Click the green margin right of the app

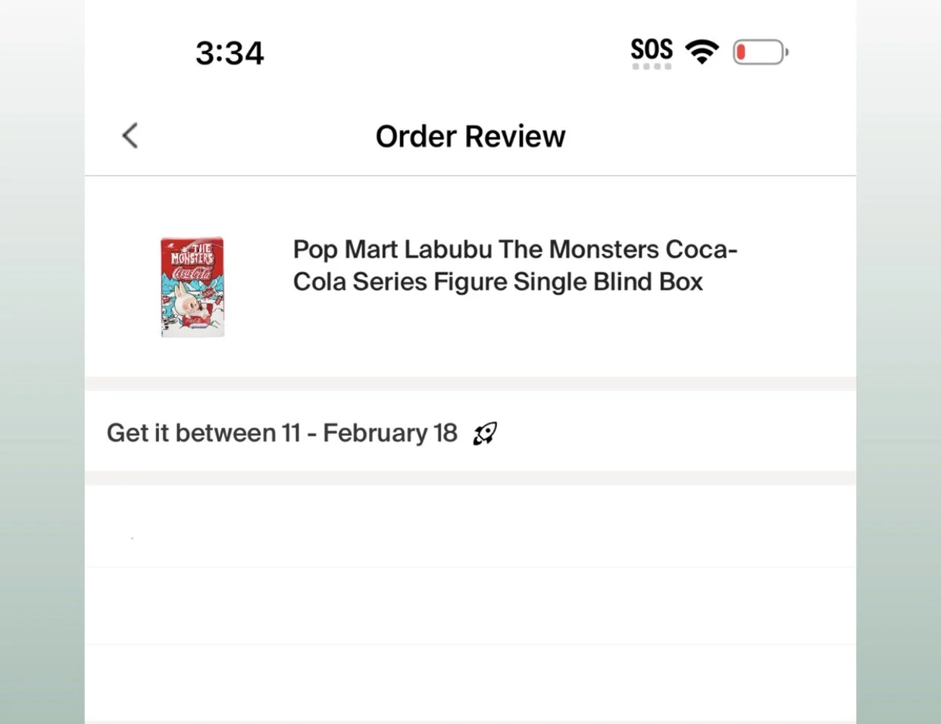pyautogui.click(x=899, y=379)
